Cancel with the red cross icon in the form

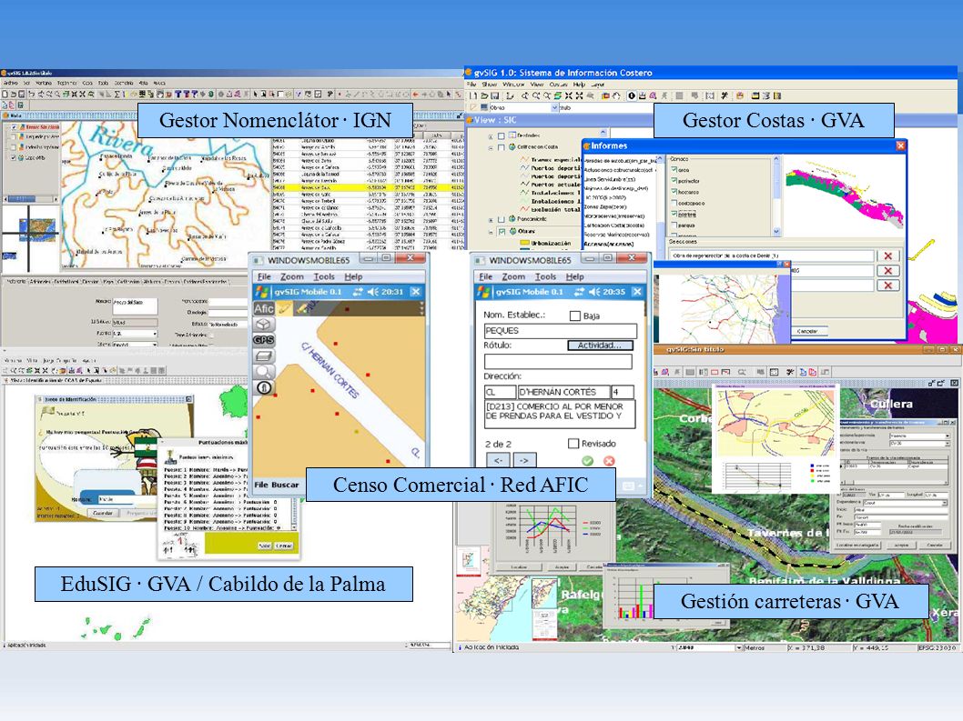tap(609, 460)
